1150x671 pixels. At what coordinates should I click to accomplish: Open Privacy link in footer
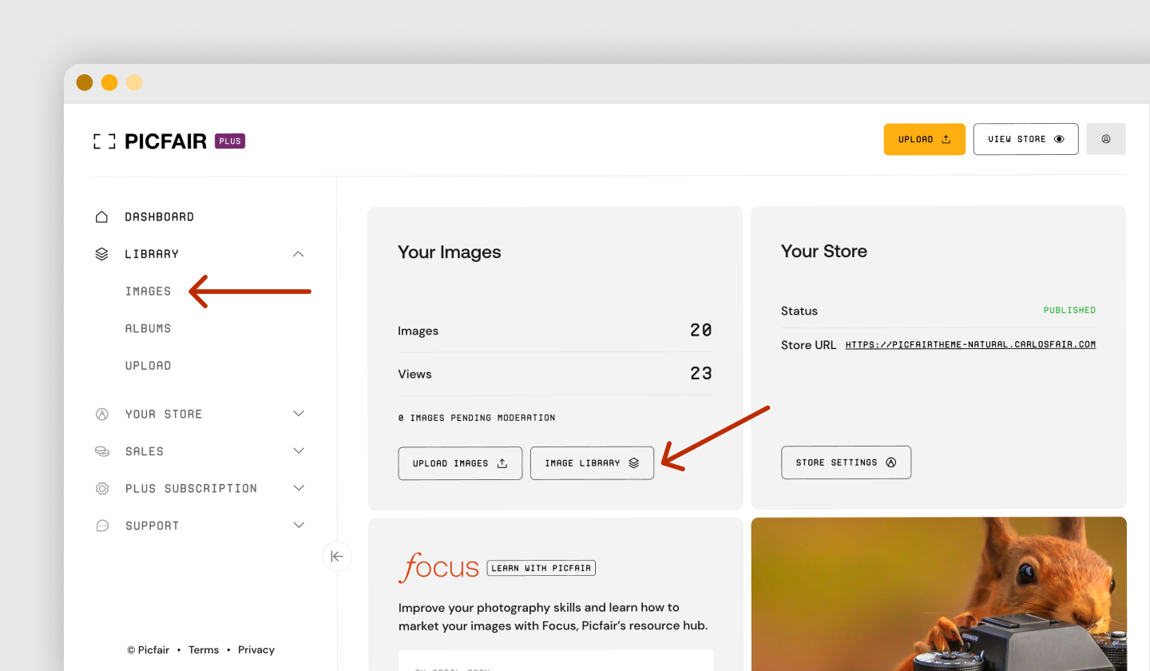click(256, 650)
